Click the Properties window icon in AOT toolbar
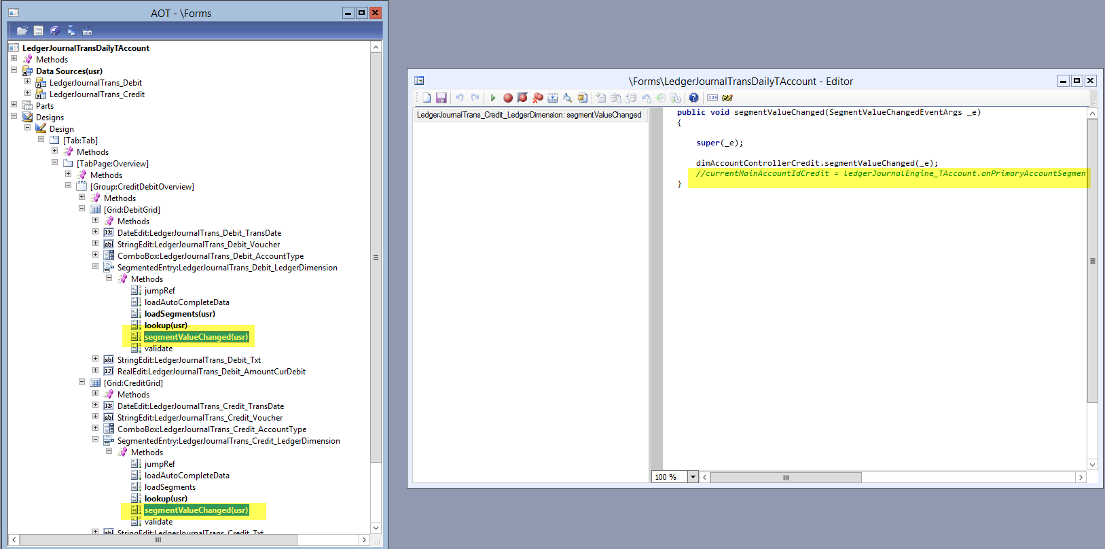1105x549 pixels. pyautogui.click(x=39, y=31)
